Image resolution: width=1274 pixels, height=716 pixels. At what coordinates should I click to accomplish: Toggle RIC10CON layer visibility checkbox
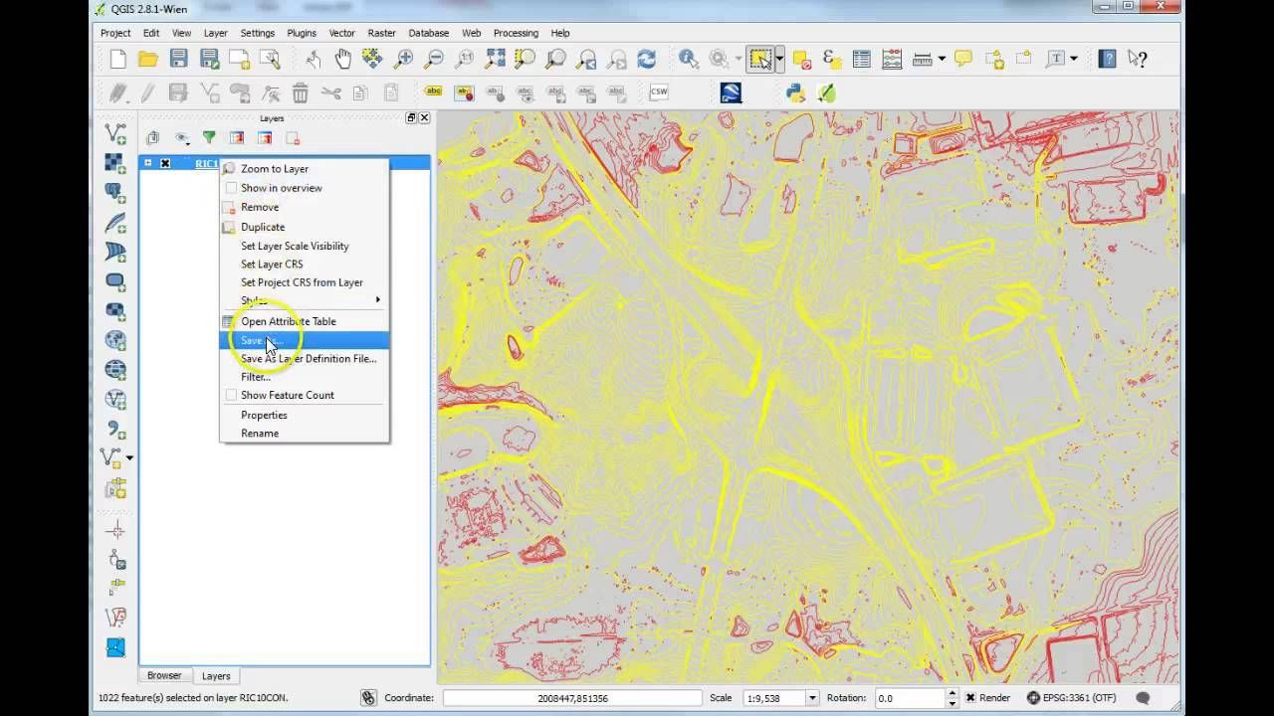click(x=165, y=163)
